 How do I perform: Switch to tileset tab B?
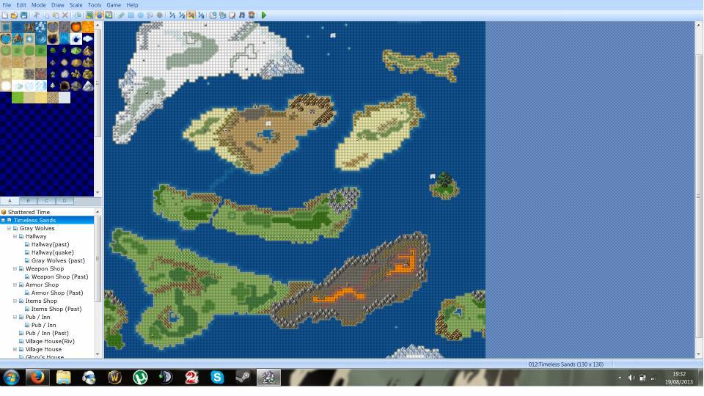tap(28, 200)
